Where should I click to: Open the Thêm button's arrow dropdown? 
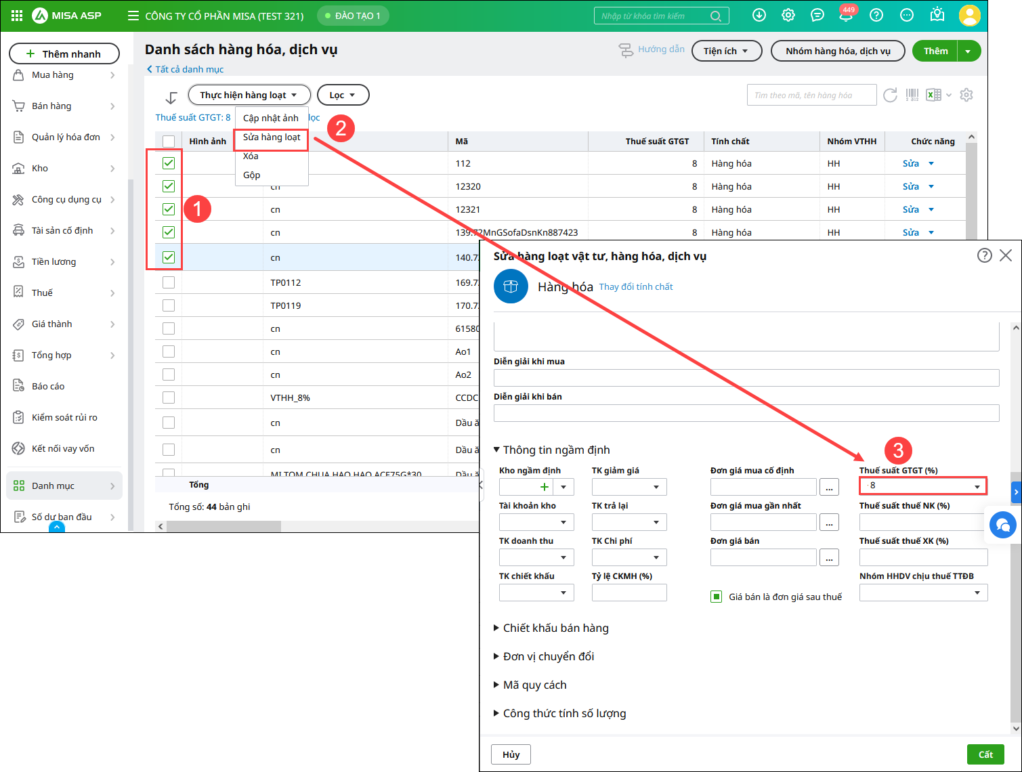click(968, 51)
